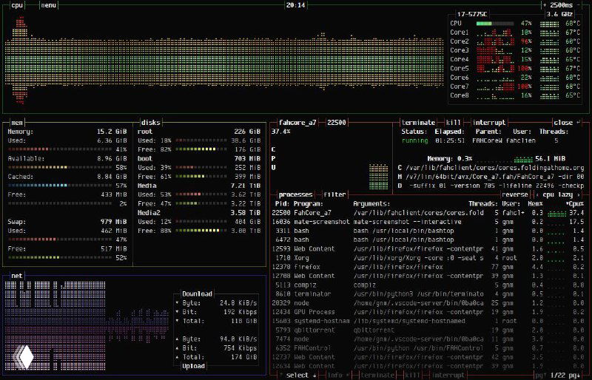Open the bashtop menu

(x=48, y=5)
